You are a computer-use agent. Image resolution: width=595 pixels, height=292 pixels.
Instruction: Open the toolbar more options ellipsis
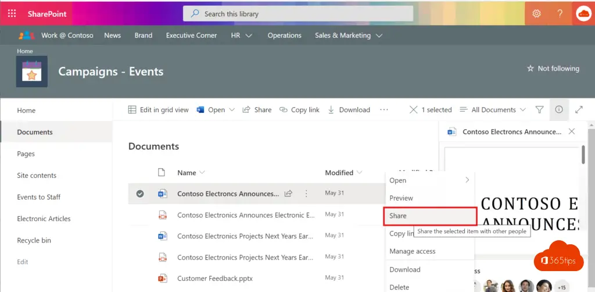[384, 110]
